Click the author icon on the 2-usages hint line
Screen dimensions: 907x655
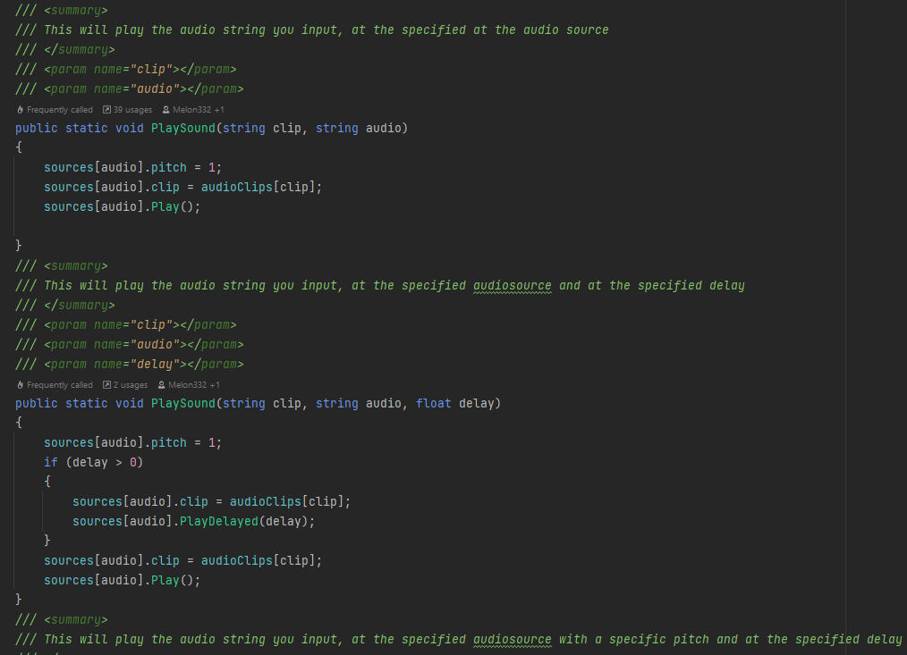pyautogui.click(x=161, y=385)
